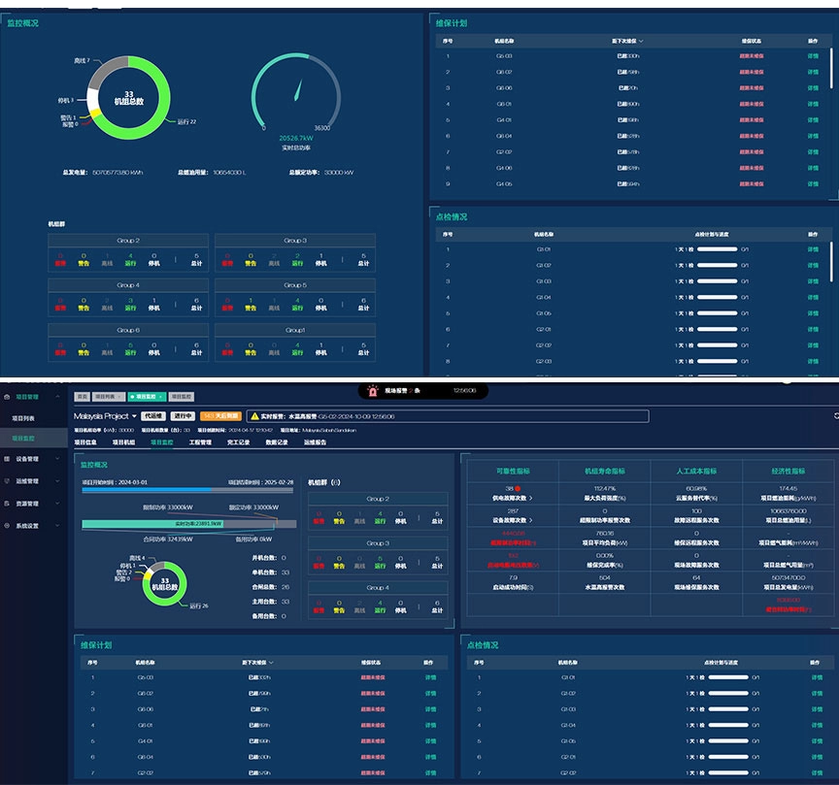Viewport: 839px width, 785px height.
Task: Click the 设备管理 sidebar icon
Action: pyautogui.click(x=7, y=459)
